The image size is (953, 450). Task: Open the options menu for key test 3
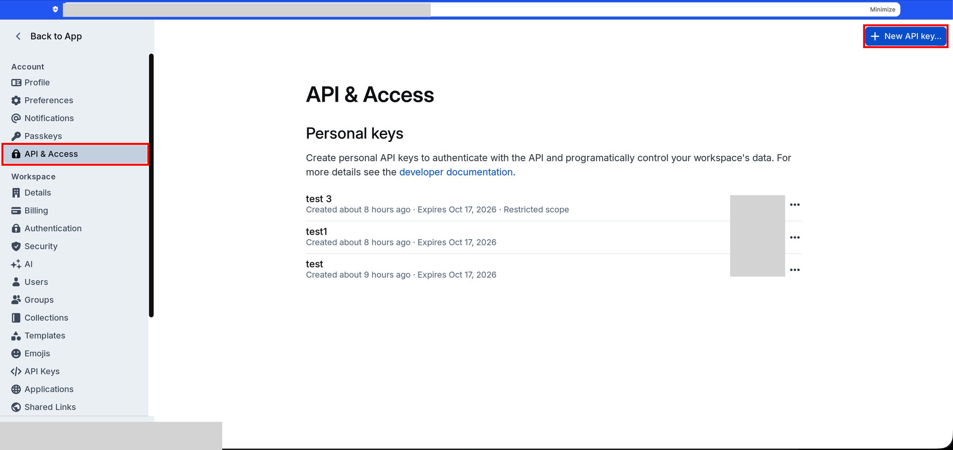pos(795,204)
